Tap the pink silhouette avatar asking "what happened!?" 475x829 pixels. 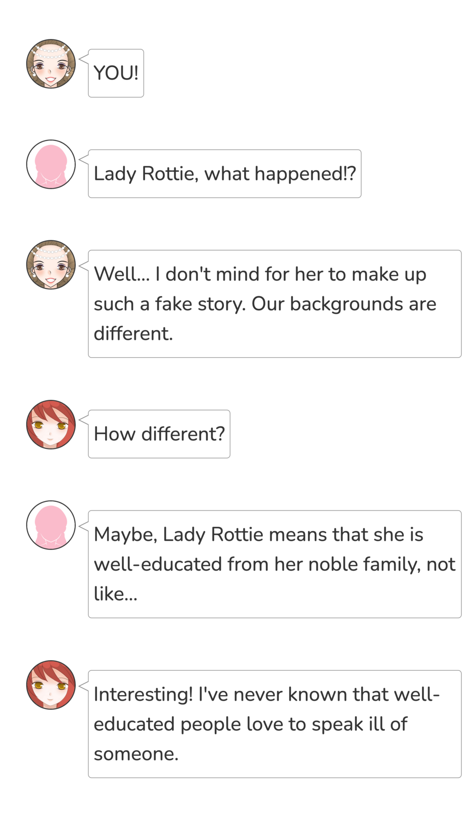pyautogui.click(x=51, y=164)
